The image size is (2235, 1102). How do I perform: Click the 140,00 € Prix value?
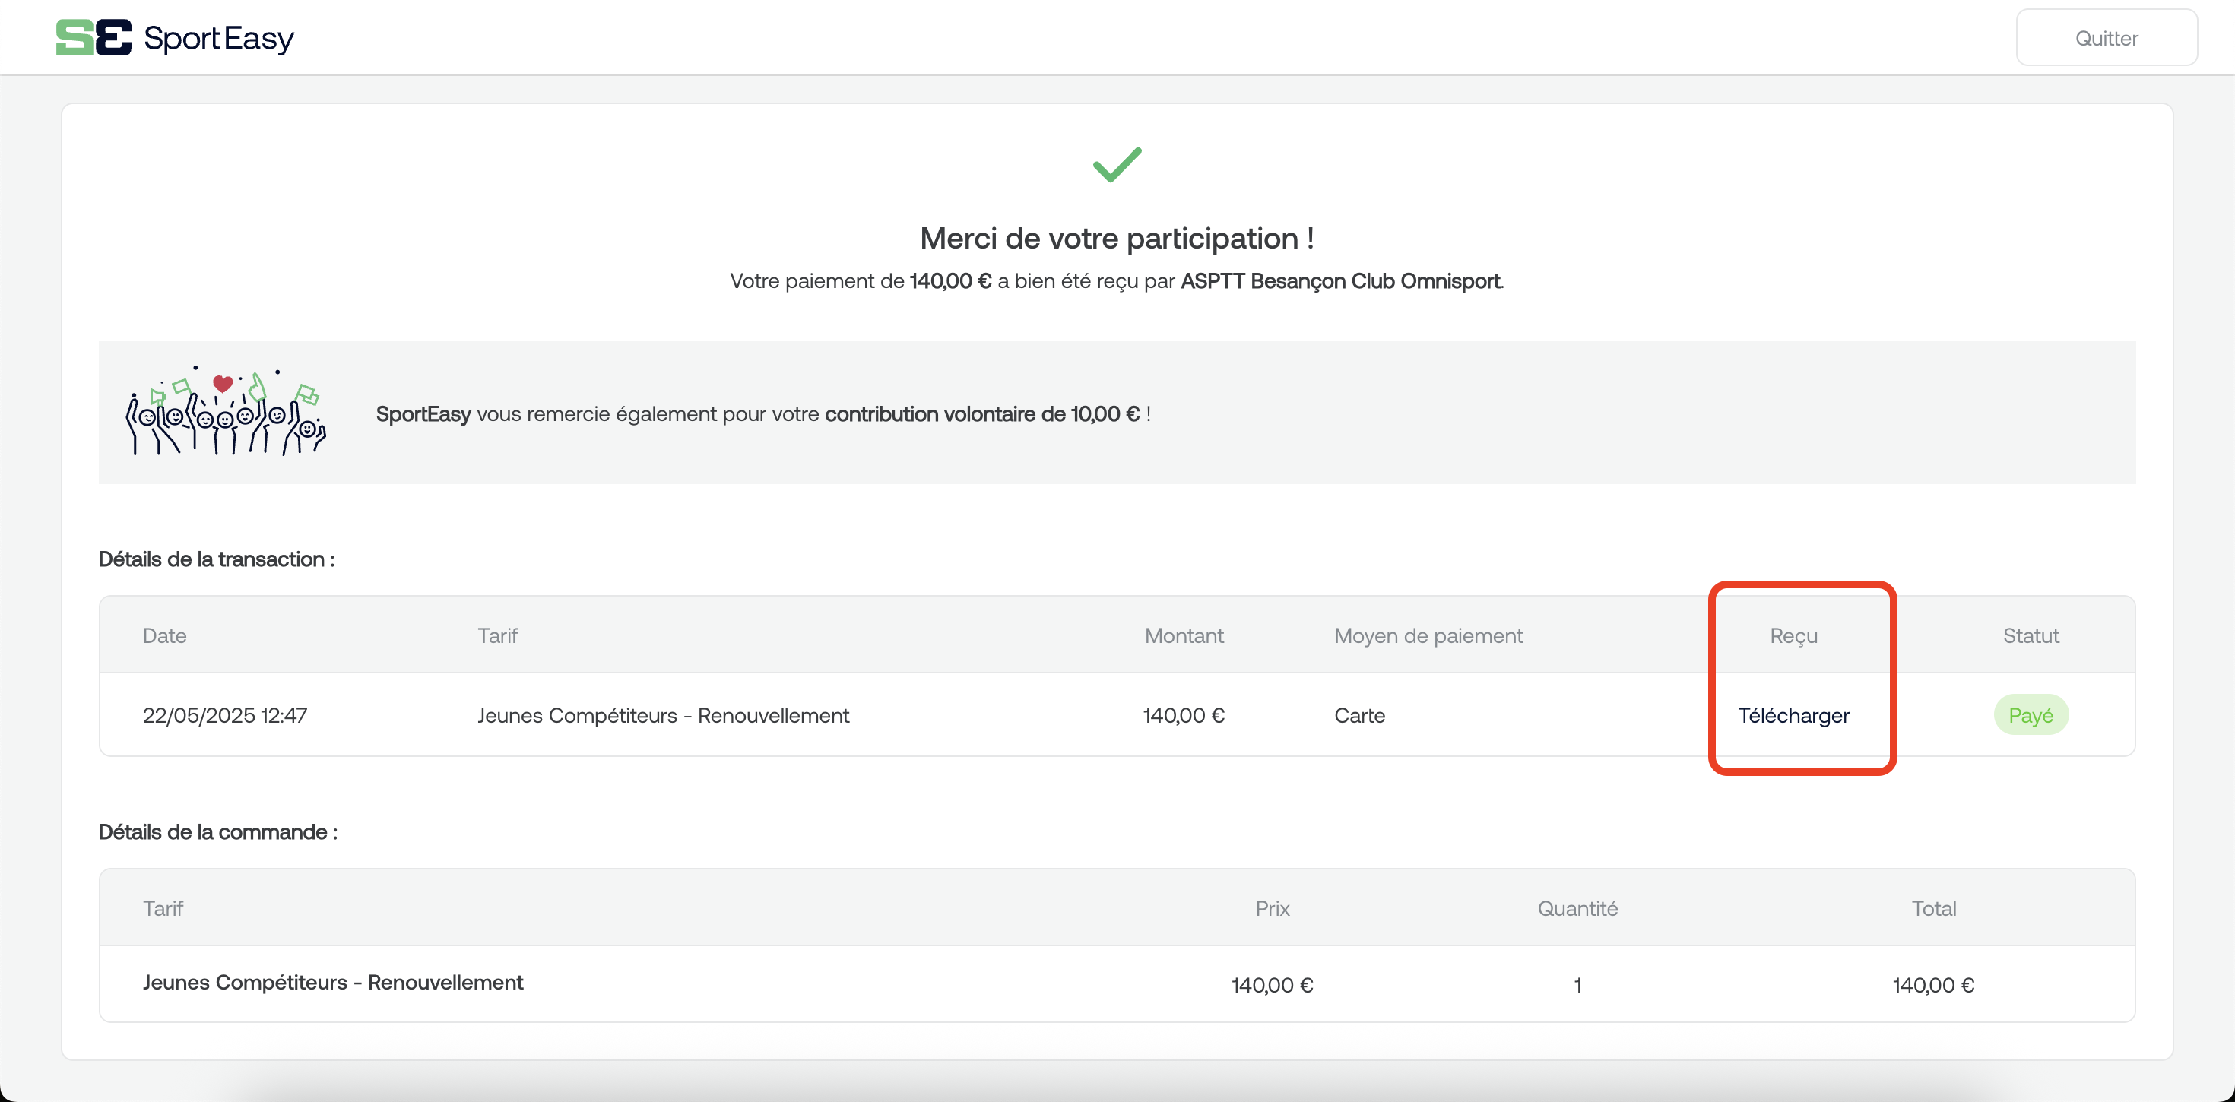click(x=1272, y=985)
